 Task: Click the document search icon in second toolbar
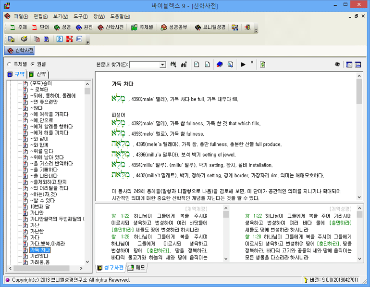46,39
